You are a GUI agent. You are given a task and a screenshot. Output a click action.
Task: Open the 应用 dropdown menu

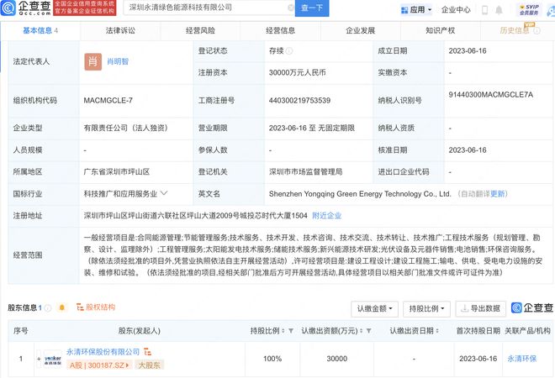(x=416, y=10)
